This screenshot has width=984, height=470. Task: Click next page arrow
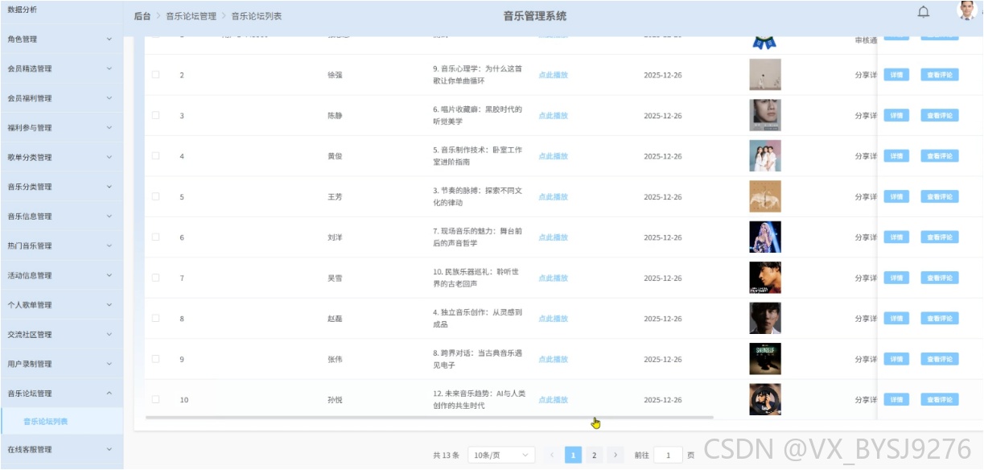pos(616,455)
